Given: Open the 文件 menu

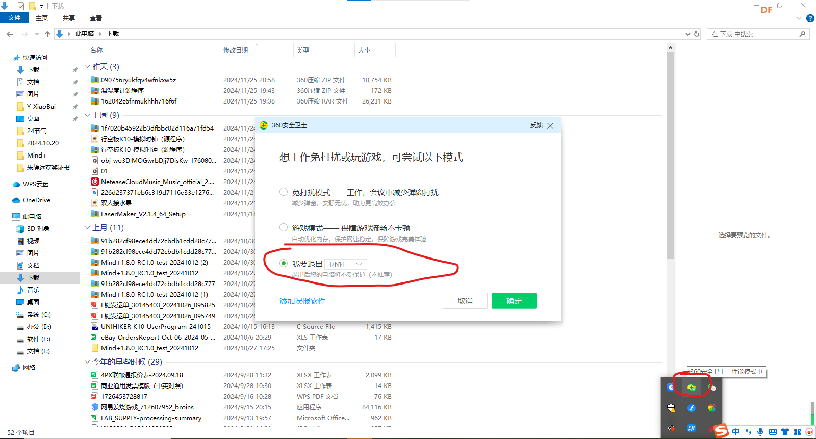Looking at the screenshot, I should [14, 18].
